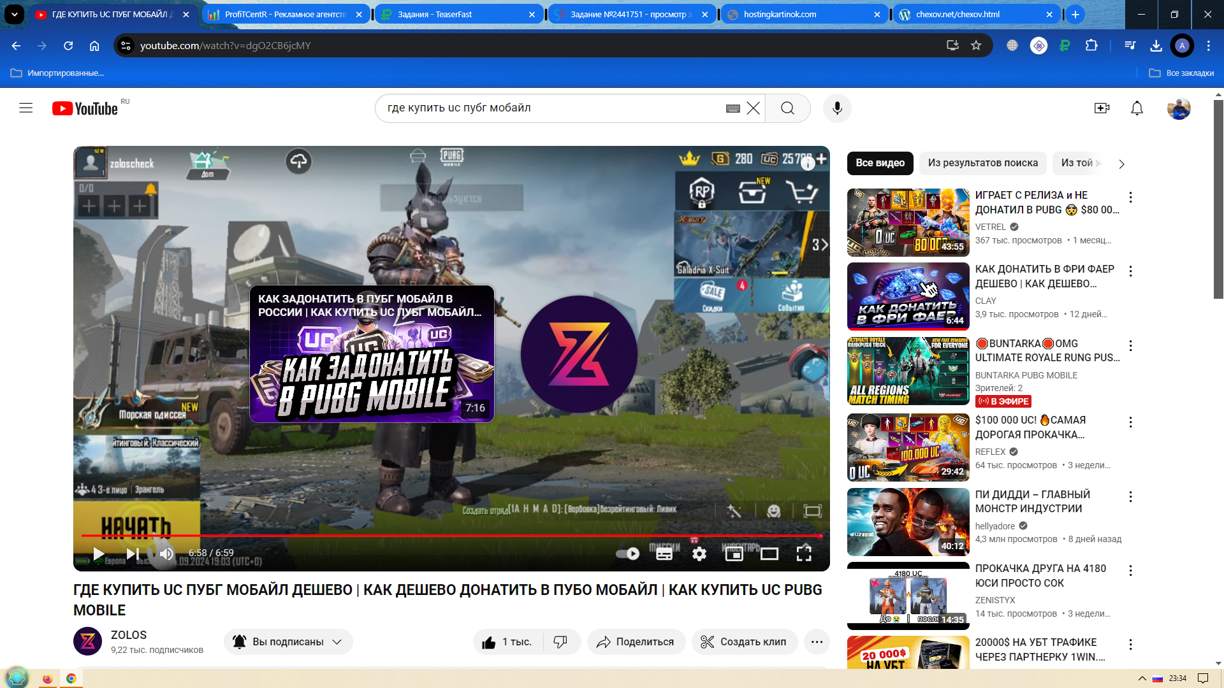This screenshot has width=1224, height=688.
Task: Open Chrome extensions puzzle icon
Action: (x=1091, y=45)
